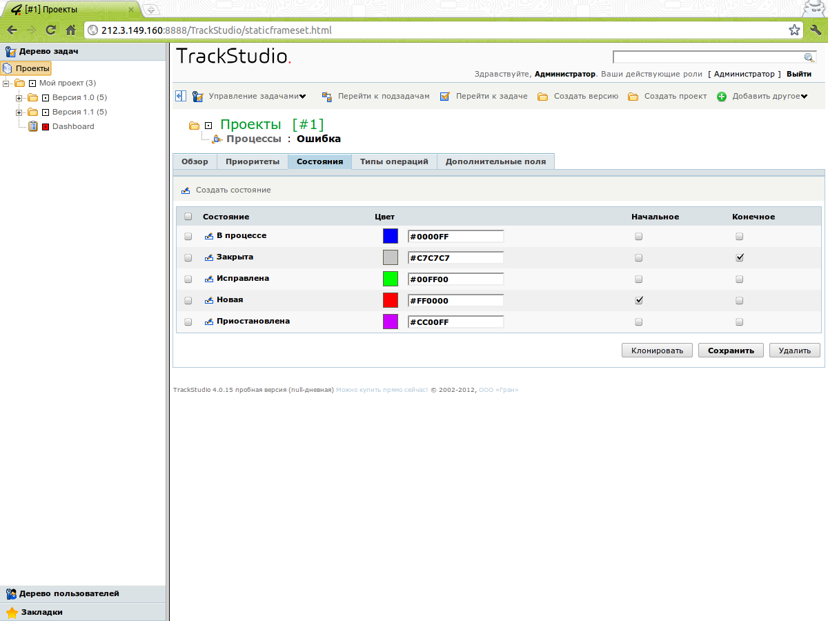This screenshot has height=621, width=828.
Task: Click the edit icon beside В процессе
Action: click(x=209, y=236)
